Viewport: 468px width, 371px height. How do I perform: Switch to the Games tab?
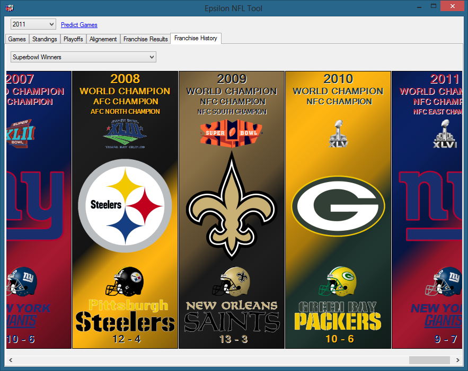[17, 39]
